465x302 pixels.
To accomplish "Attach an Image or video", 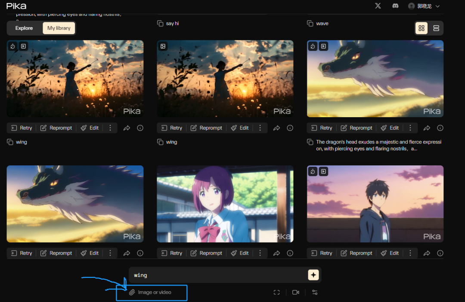I will coord(150,293).
